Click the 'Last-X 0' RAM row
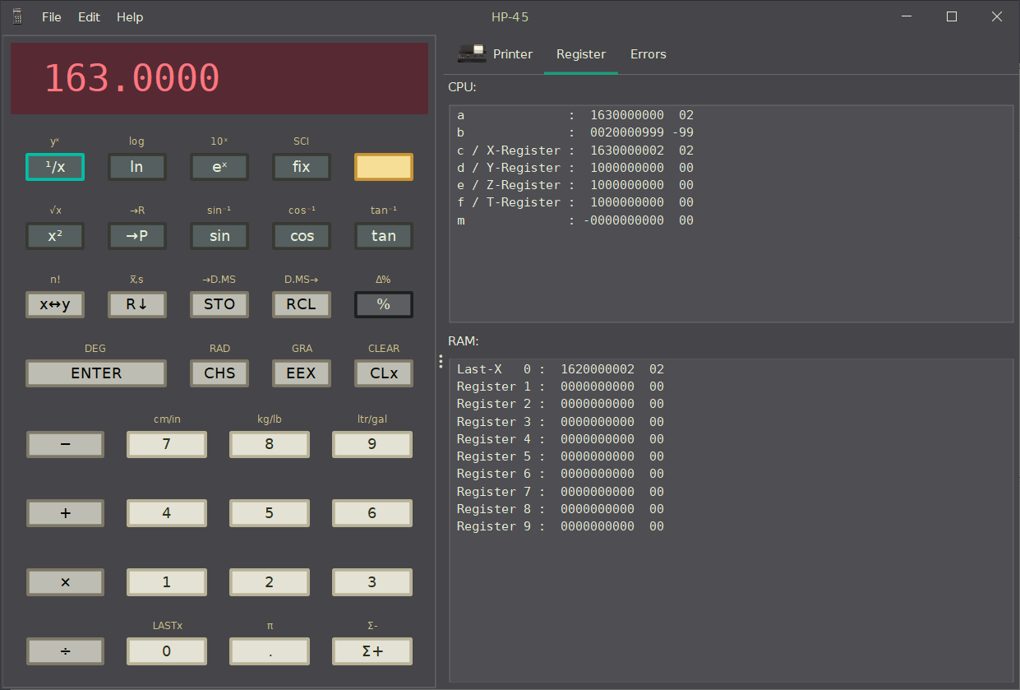 [561, 369]
